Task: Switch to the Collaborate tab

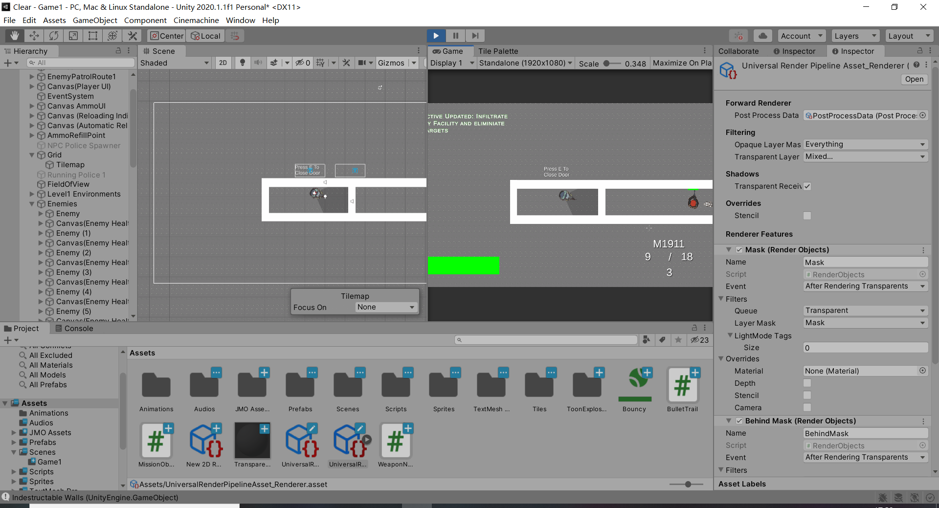Action: [738, 51]
